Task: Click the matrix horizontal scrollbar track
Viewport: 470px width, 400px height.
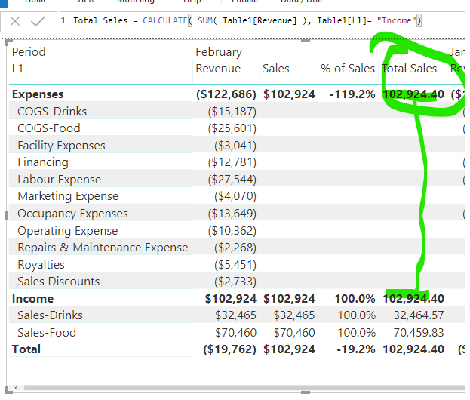Action: [x=244, y=388]
